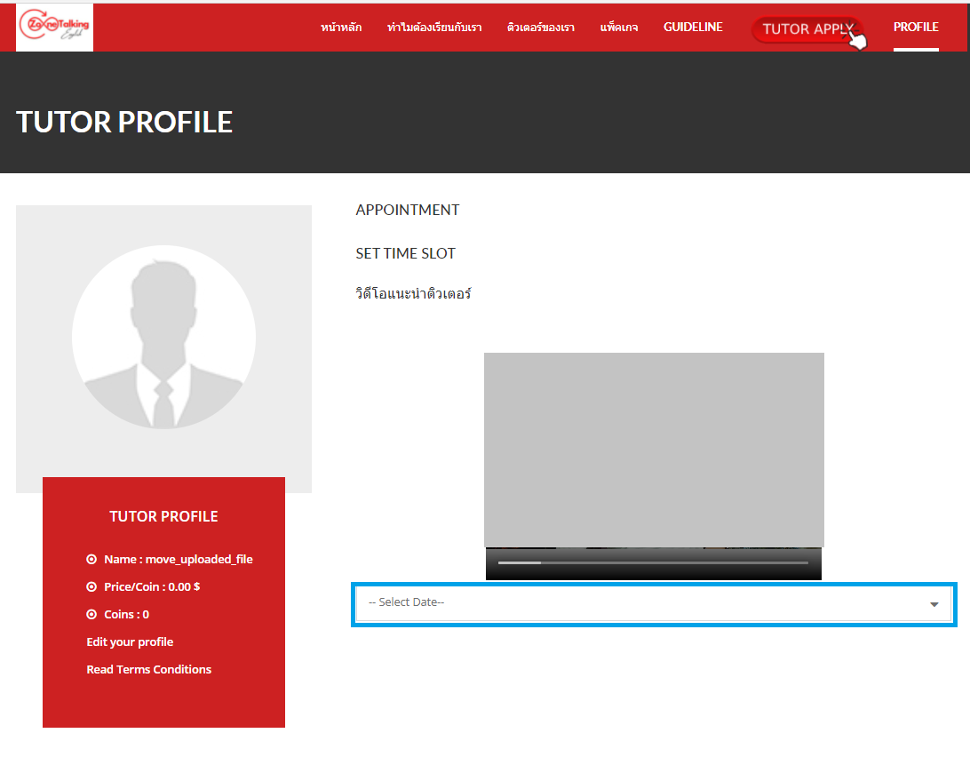Click the Select Date dropdown arrow
Viewport: 970px width, 773px height.
coord(934,605)
